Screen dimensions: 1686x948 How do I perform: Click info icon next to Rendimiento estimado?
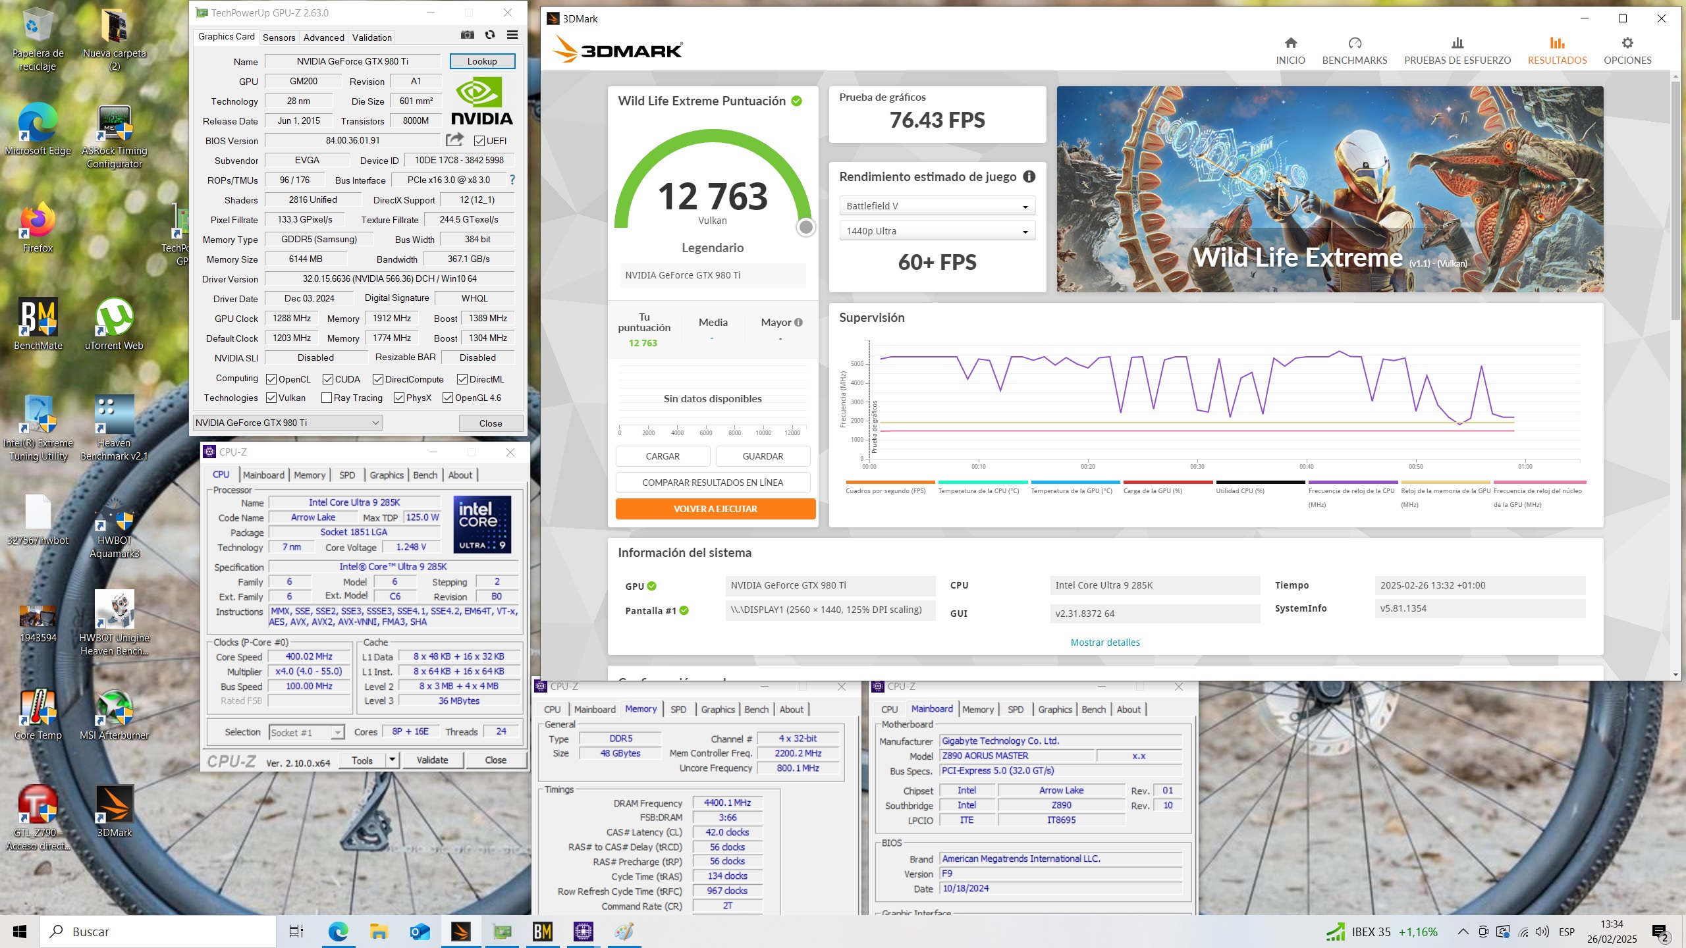(x=1029, y=176)
